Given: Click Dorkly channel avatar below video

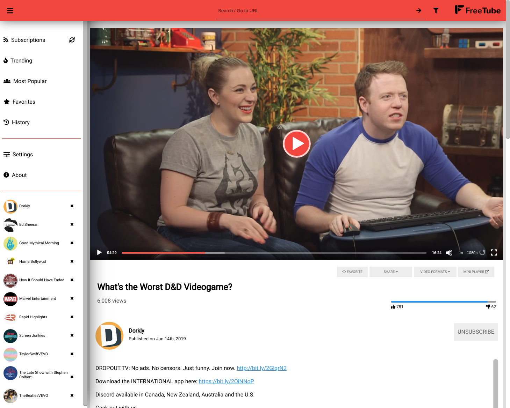Looking at the screenshot, I should [109, 336].
